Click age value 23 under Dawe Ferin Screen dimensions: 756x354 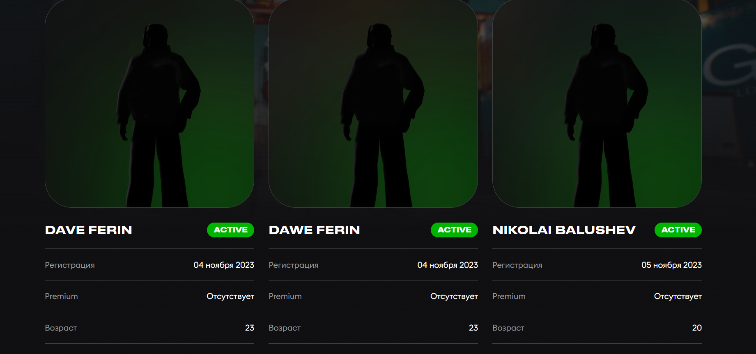pyautogui.click(x=473, y=328)
